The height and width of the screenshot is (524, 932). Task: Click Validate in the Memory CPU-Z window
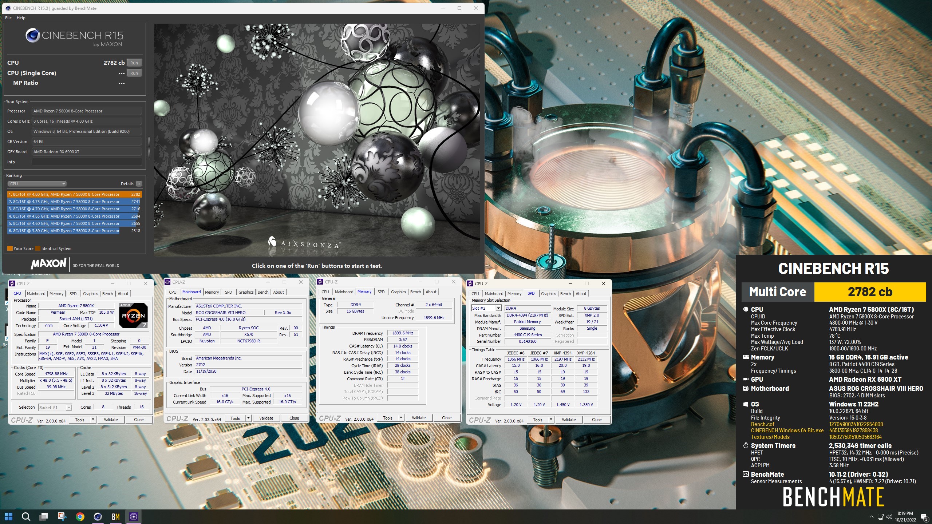(x=419, y=418)
